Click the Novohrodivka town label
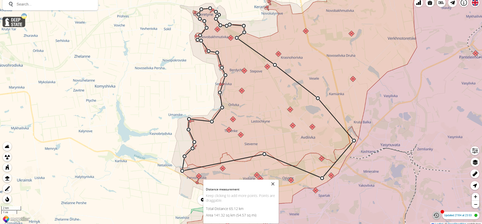 point(12,65)
